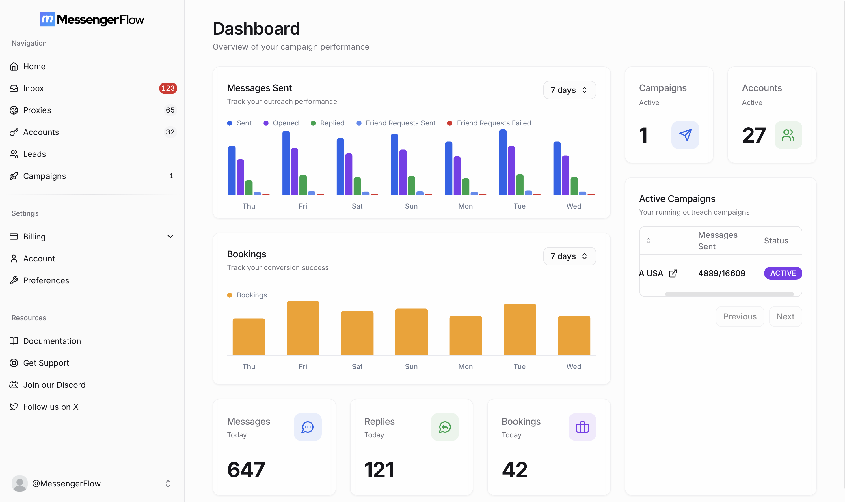Screen dimensions: 845x502
Task: Open Preferences via the wrench icon
Action: (x=14, y=280)
